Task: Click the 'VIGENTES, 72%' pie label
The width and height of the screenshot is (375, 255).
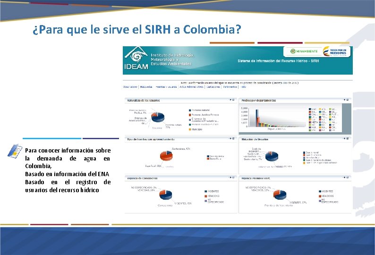Action: tap(183, 204)
